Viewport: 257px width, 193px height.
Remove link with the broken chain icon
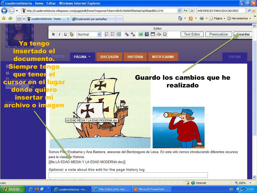pyautogui.click(x=133, y=34)
